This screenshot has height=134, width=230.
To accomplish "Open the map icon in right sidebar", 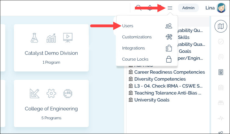I will pos(221,26).
